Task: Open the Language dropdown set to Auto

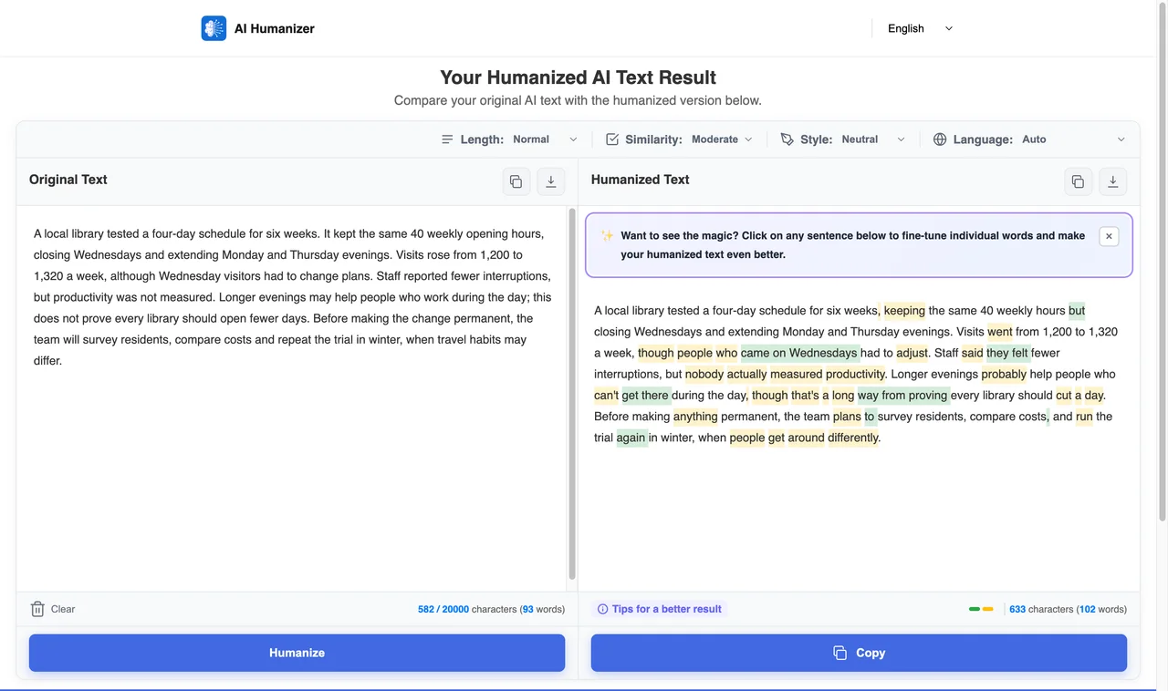Action: coord(1074,139)
